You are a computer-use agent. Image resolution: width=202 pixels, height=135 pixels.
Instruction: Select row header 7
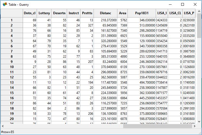pos(12,51)
